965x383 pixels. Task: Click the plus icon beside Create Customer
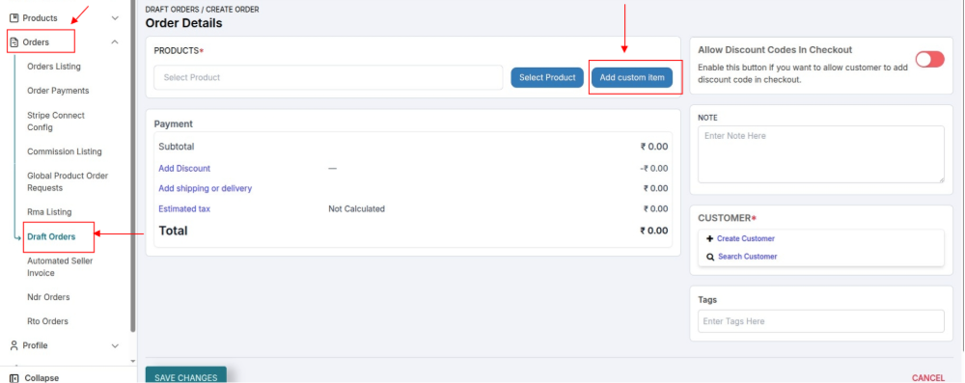pos(709,239)
